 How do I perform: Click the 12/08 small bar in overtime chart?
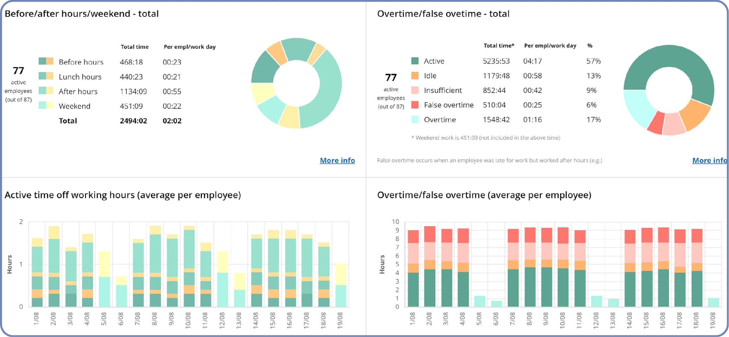[596, 301]
